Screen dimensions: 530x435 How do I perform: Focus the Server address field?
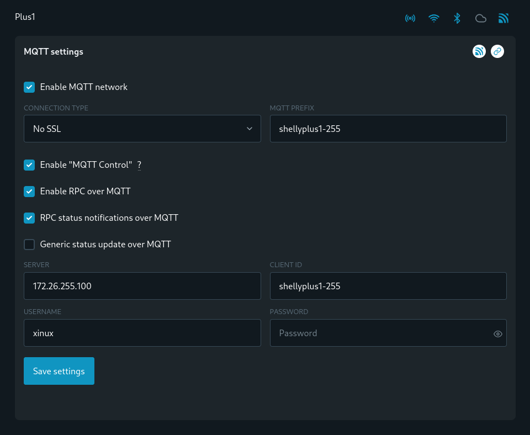[142, 286]
